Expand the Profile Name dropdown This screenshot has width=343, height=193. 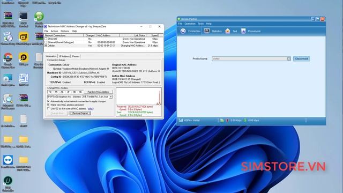(289, 58)
